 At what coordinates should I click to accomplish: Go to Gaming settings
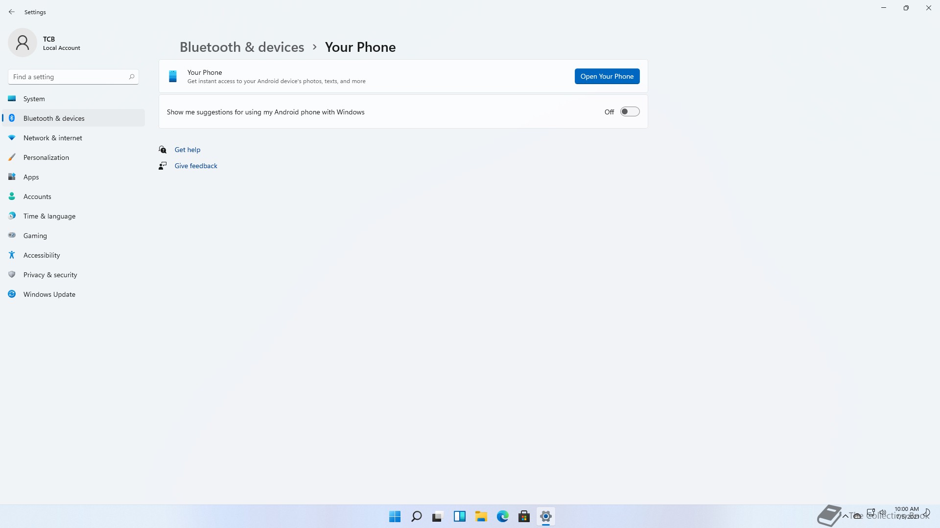tap(73, 235)
